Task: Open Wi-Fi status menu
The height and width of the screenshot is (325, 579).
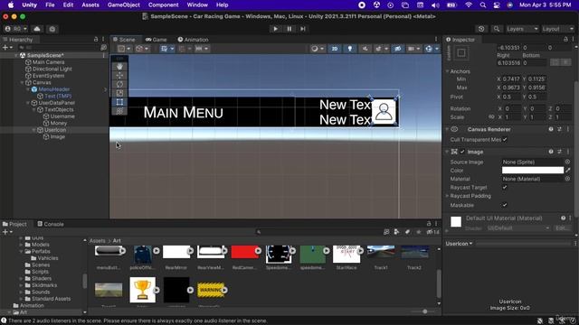Action: 469,5
